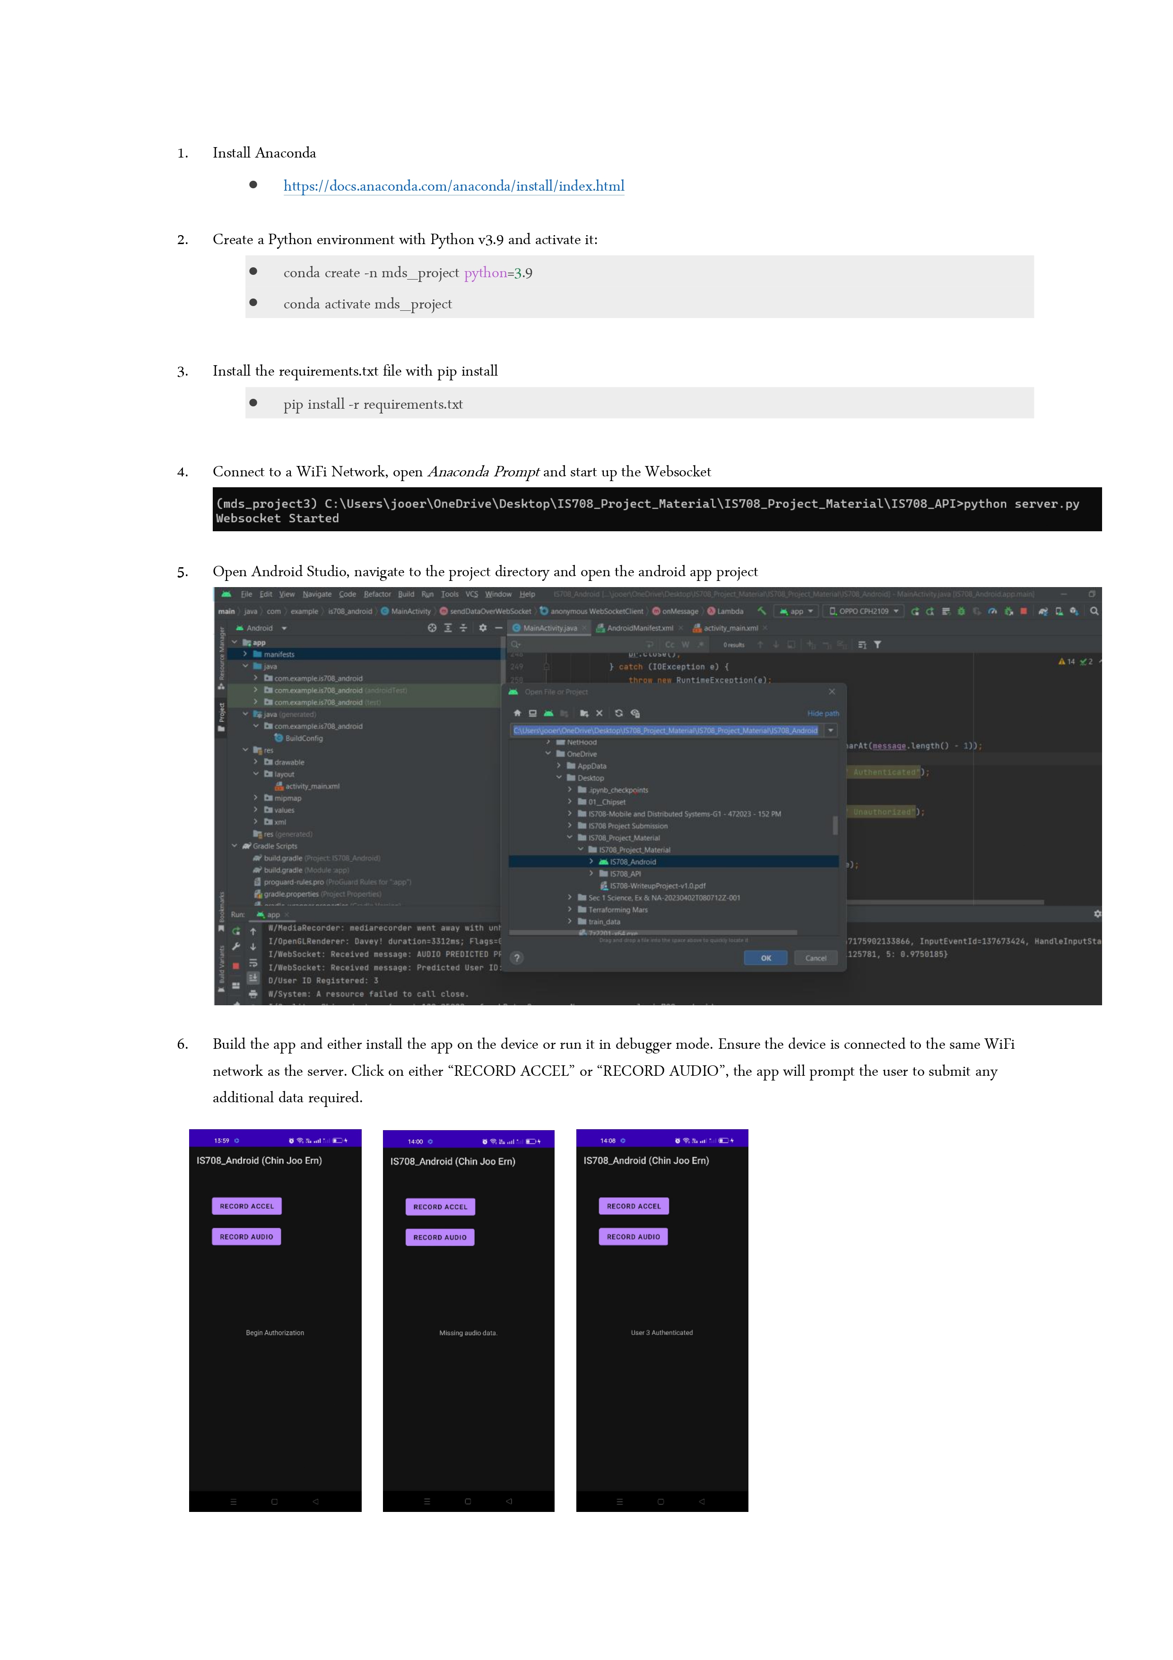Open the Build menu
Viewport: 1173px width, 1660px height.
point(406,594)
